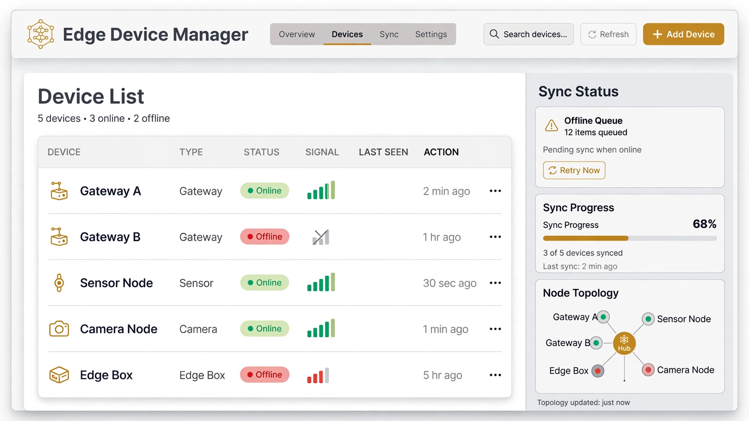Click the Hub node in topology

pos(624,343)
